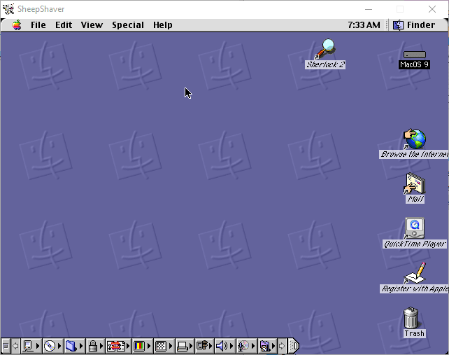Open the File Sharing folder strip module
Viewport: 449px width, 355px height.
pyautogui.click(x=74, y=346)
